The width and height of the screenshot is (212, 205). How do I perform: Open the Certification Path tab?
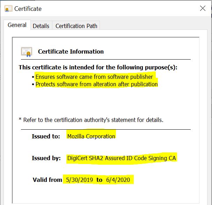pos(76,26)
